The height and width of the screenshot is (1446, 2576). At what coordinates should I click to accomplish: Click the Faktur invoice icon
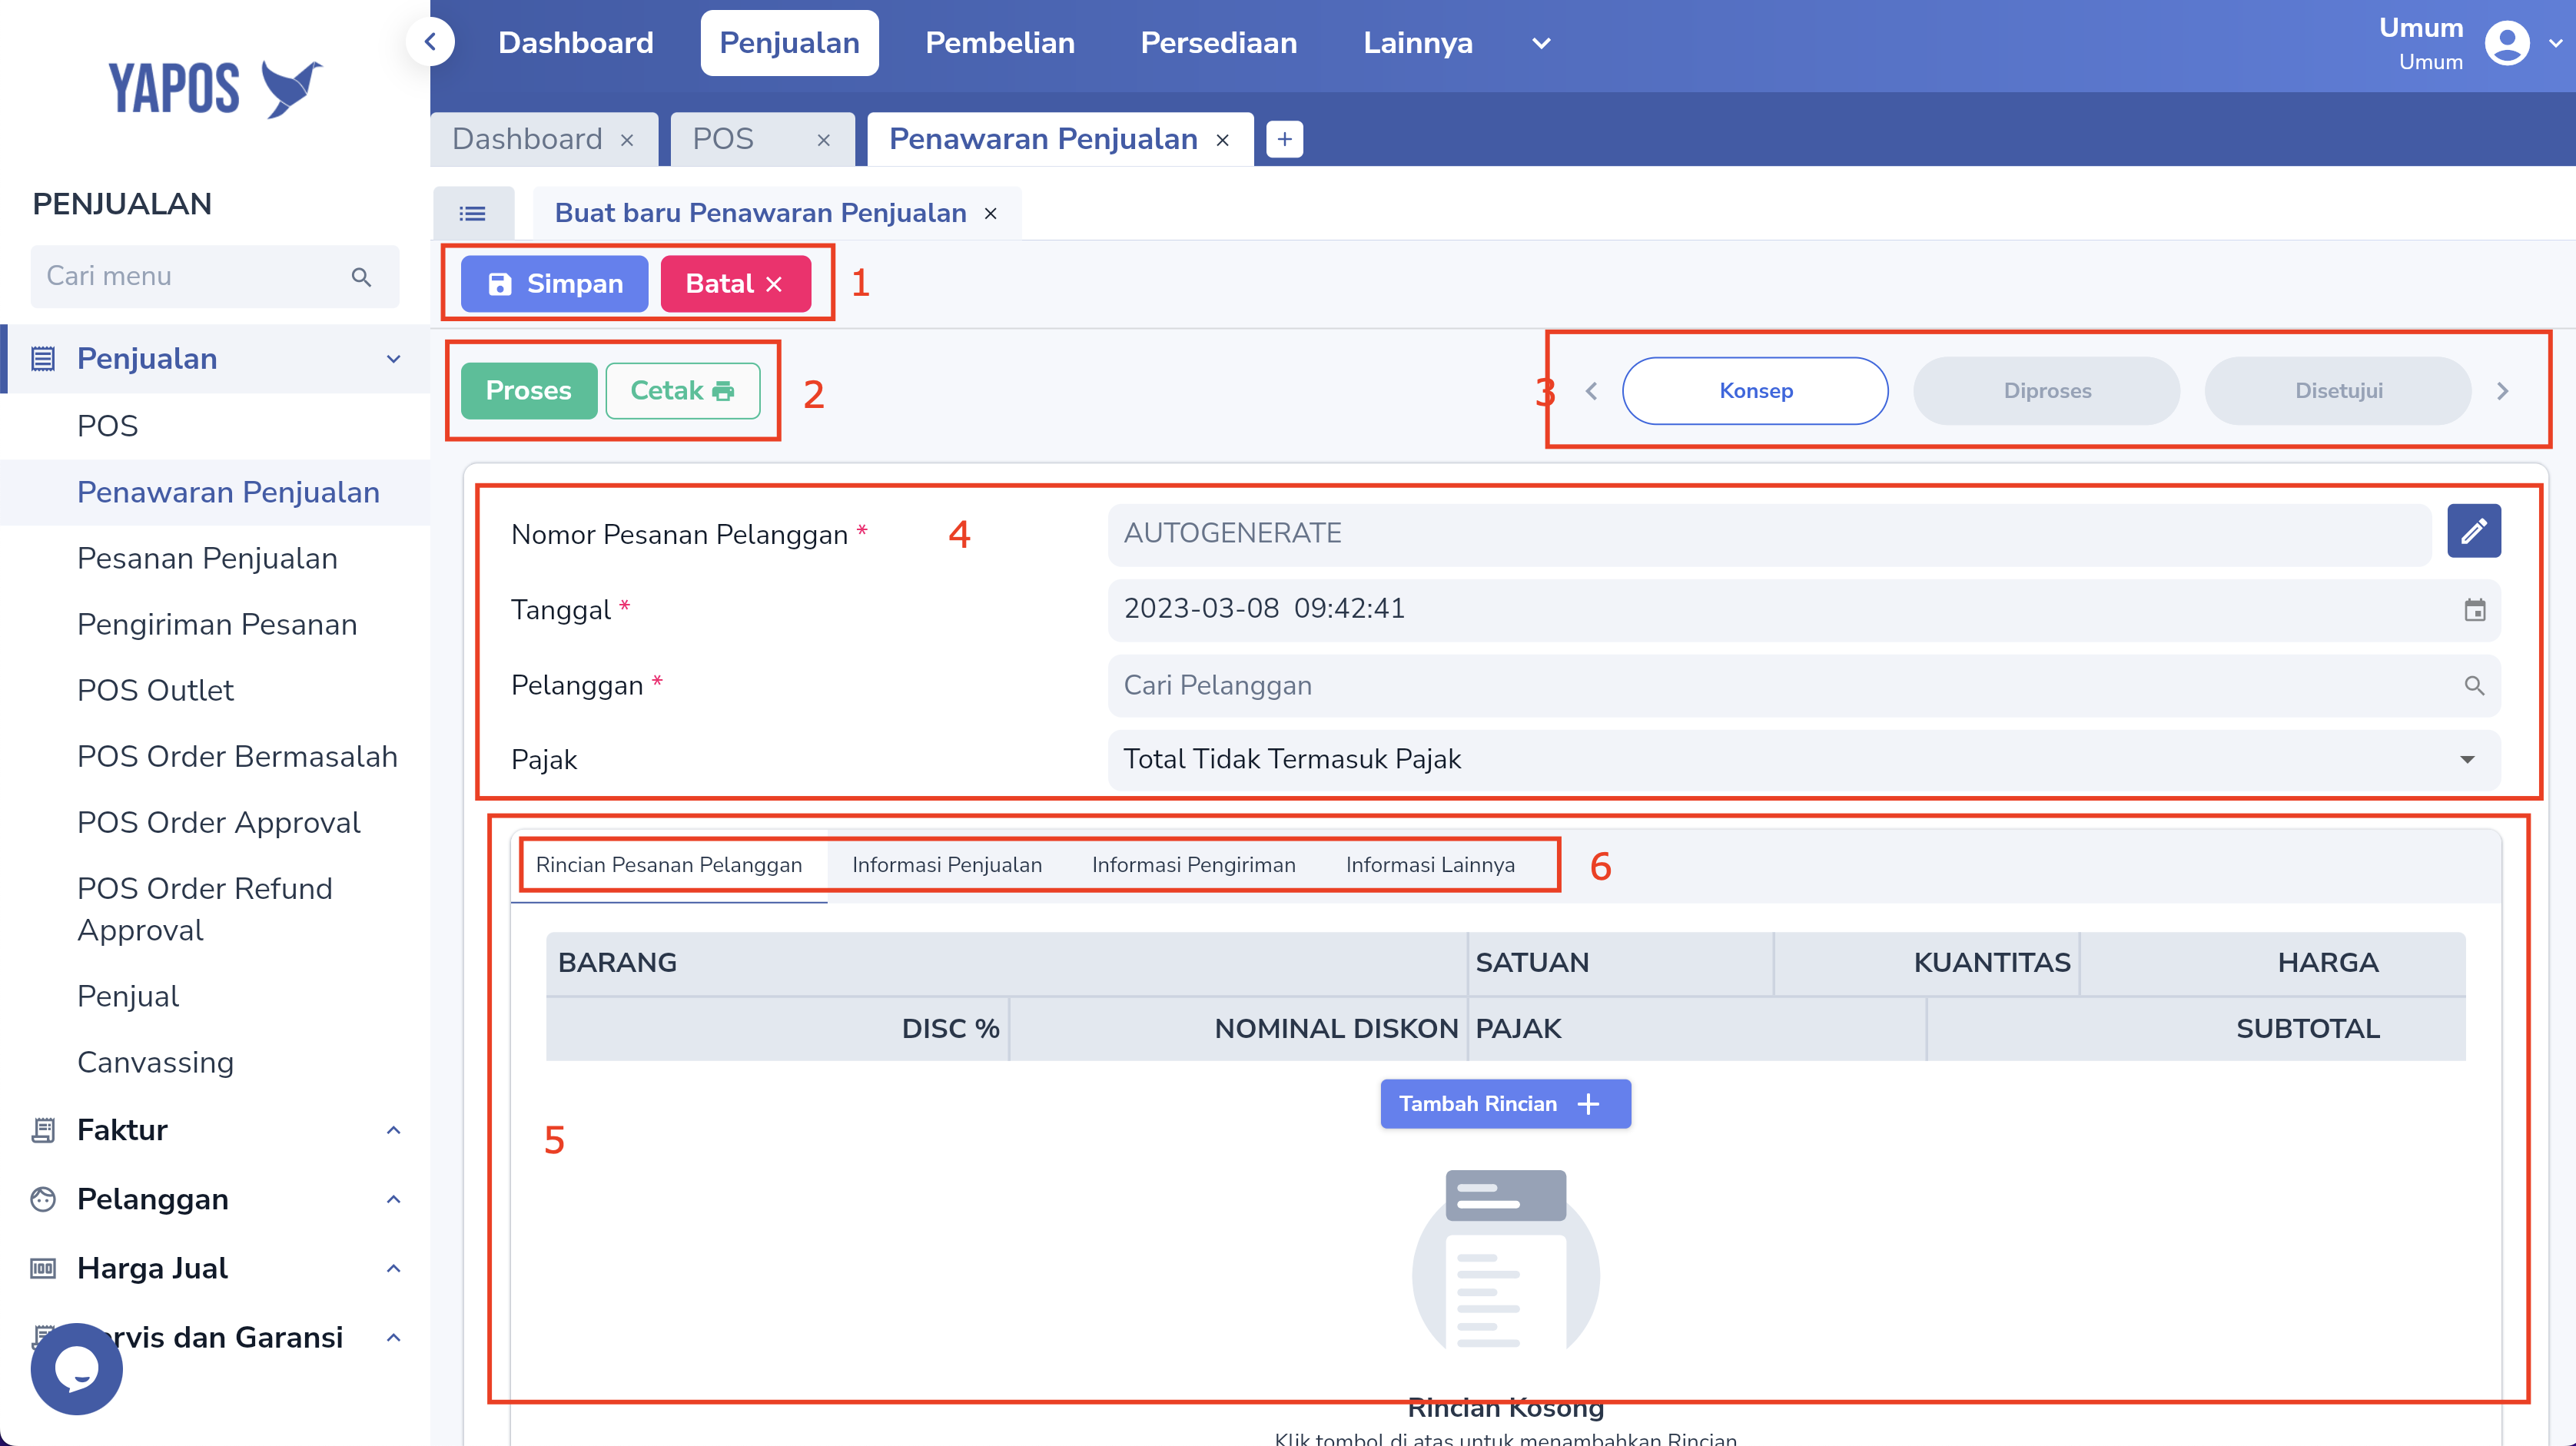click(43, 1130)
